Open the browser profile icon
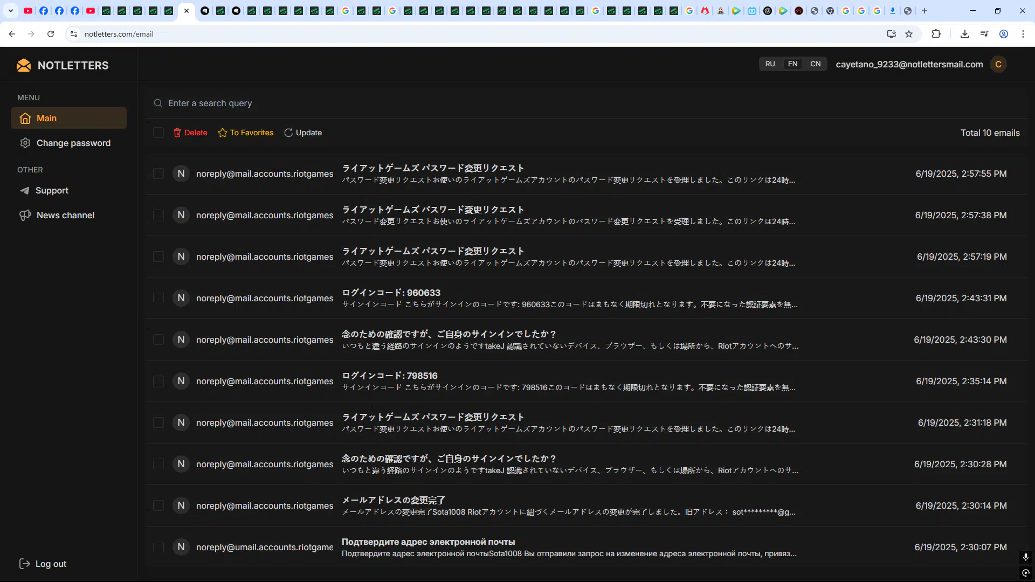The image size is (1035, 582). 1004,34
